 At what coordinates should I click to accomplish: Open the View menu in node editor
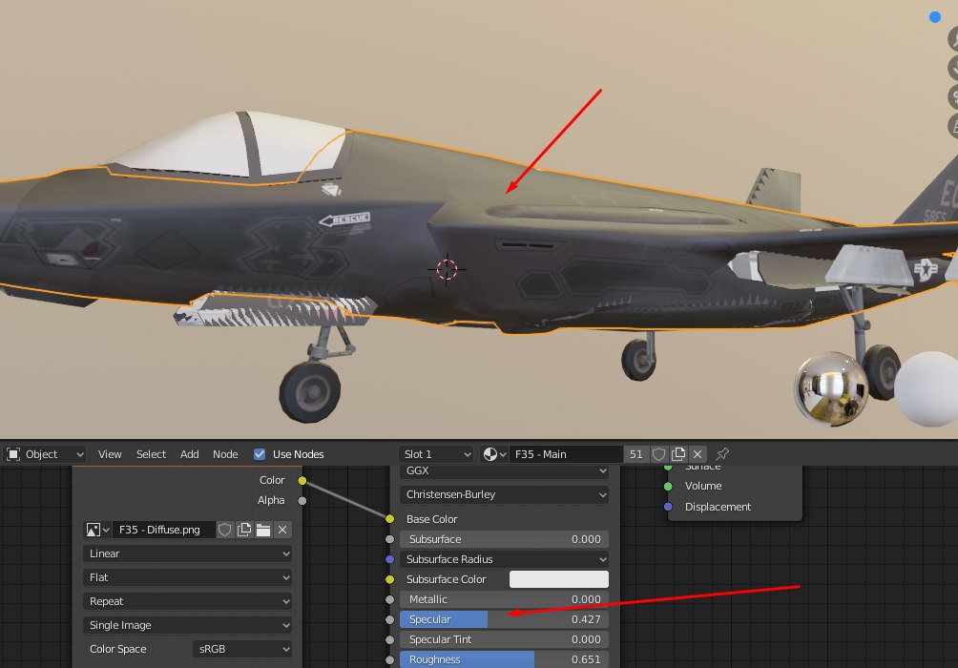click(110, 454)
